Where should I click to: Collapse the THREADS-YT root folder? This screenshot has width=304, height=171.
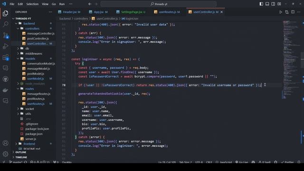click(x=23, y=19)
